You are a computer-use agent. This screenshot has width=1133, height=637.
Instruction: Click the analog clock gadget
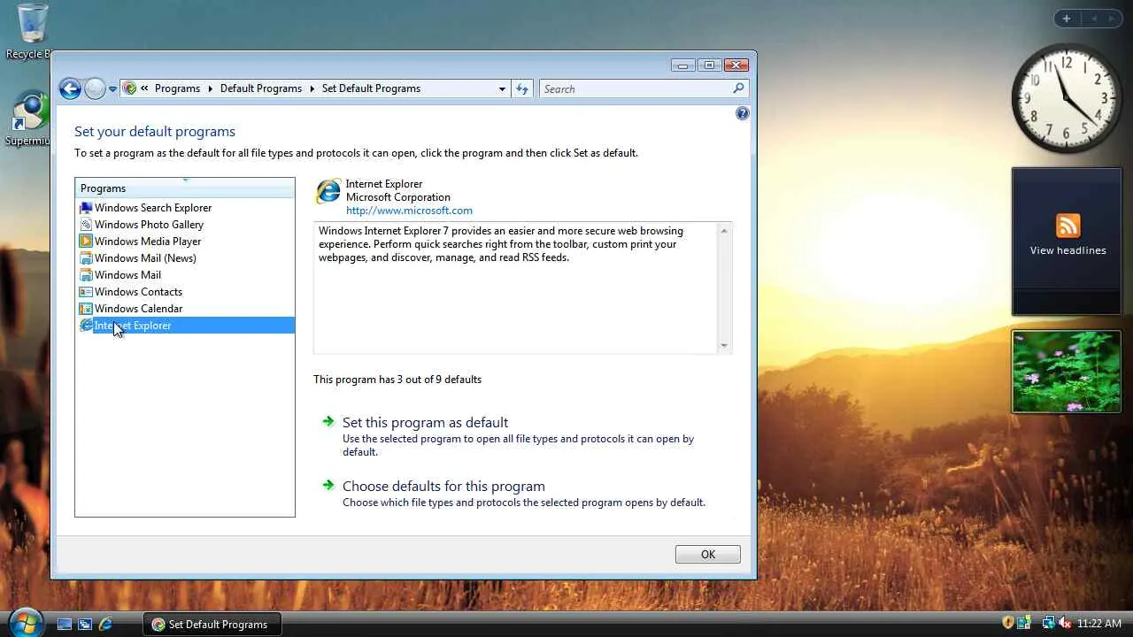pos(1067,97)
